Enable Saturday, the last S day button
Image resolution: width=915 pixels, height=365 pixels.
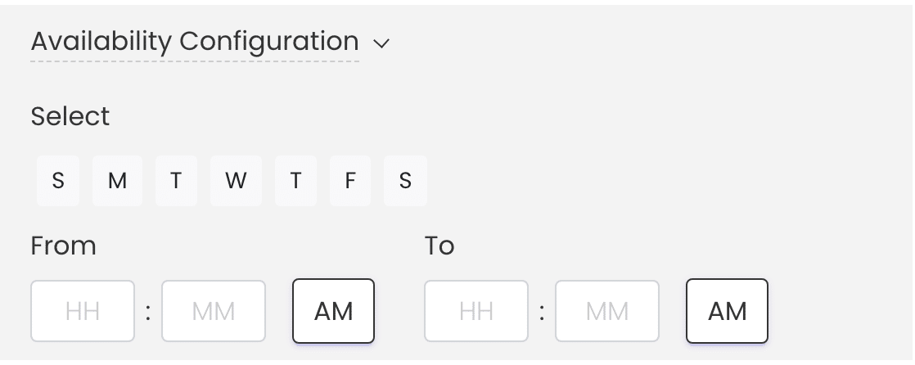tap(405, 181)
